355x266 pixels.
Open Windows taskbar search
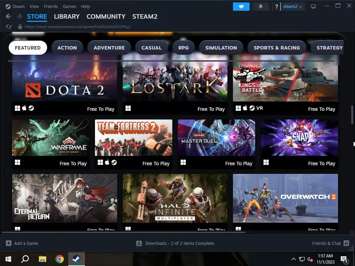(25, 259)
